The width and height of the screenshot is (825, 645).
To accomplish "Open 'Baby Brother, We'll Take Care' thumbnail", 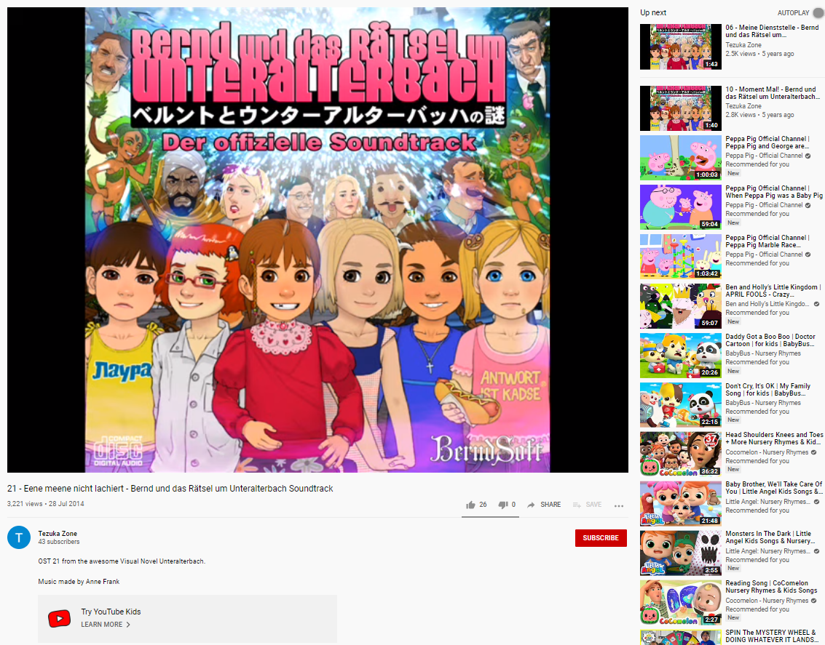I will click(x=680, y=504).
